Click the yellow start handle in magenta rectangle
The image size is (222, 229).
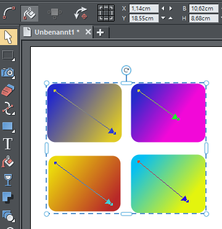pos(139,91)
